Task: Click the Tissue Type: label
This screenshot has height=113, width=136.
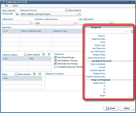Action: [x=100, y=45]
